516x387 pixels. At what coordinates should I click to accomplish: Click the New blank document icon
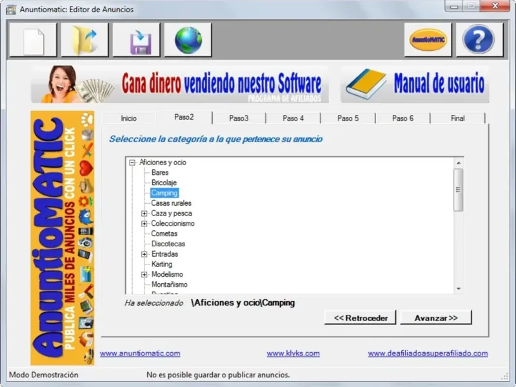pyautogui.click(x=33, y=40)
